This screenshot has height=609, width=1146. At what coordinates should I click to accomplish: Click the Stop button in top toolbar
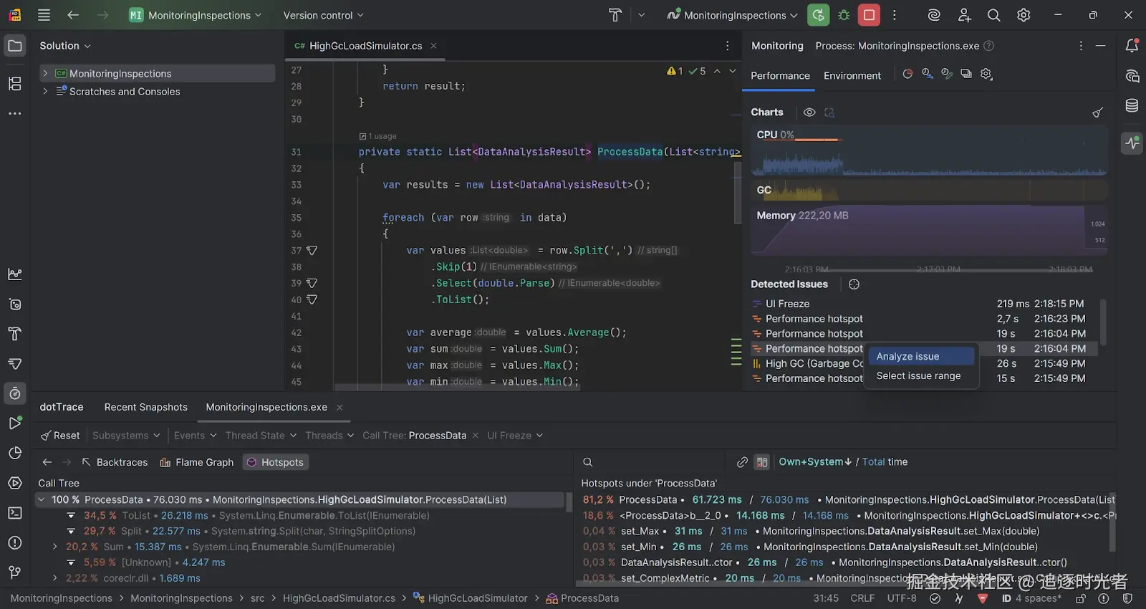pos(869,15)
